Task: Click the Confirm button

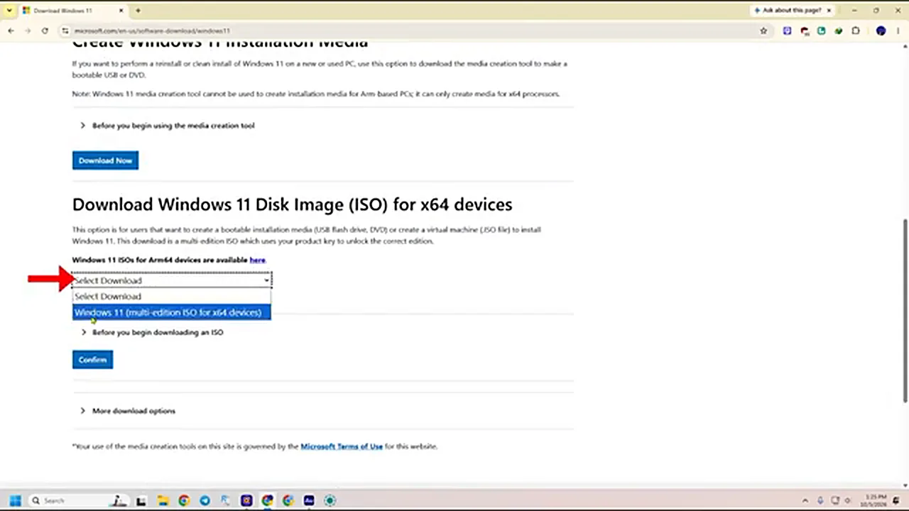Action: pos(92,360)
